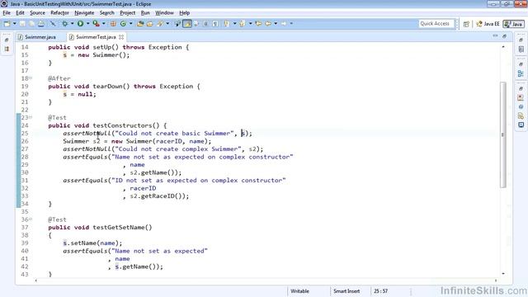Click the Last Edit Location icon
Image resolution: width=528 pixels, height=297 pixels.
pos(258,24)
